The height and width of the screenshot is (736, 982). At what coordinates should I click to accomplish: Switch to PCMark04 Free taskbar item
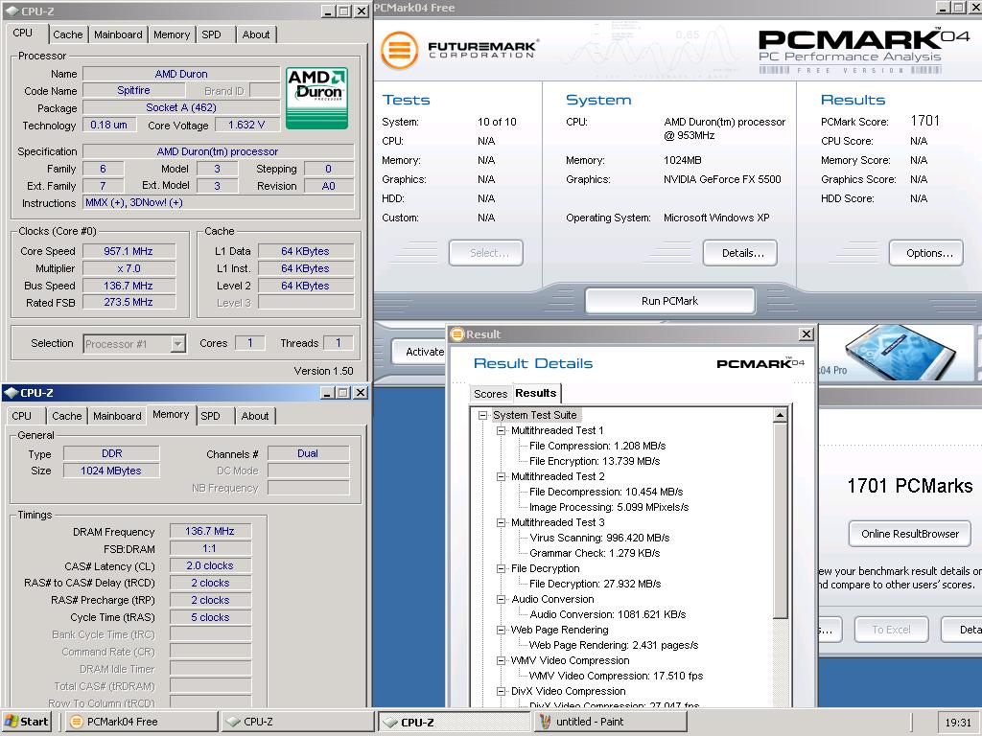(142, 722)
